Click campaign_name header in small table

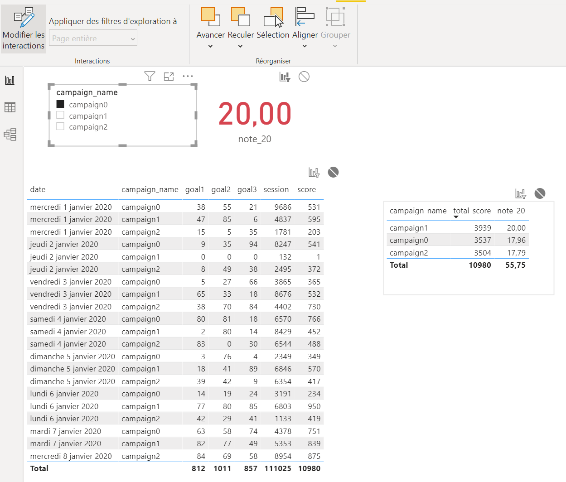click(418, 211)
